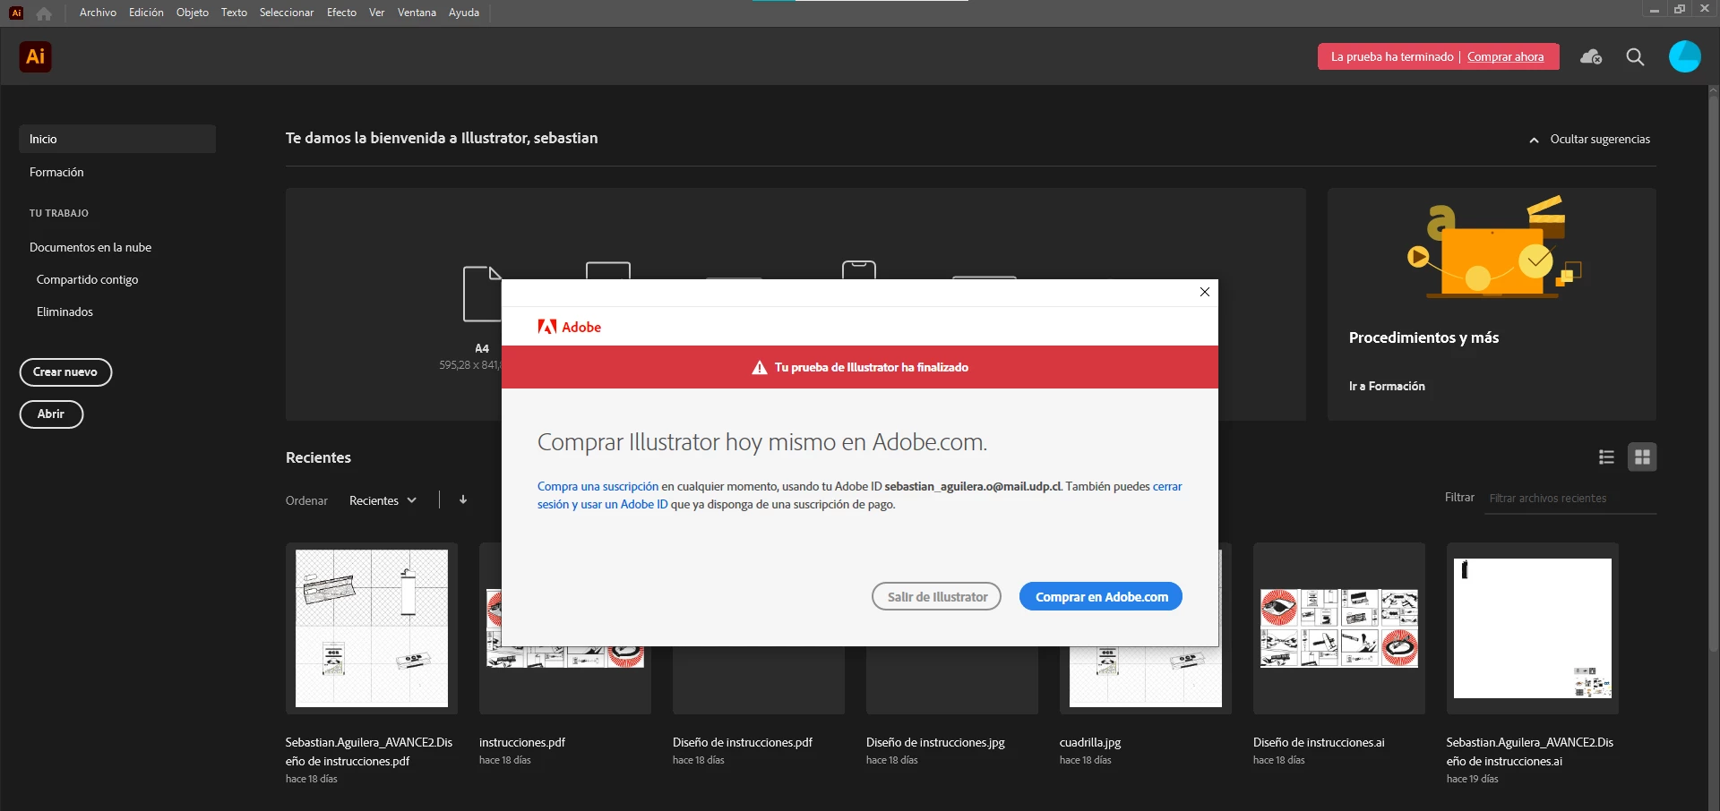Select Inicio in the sidebar
This screenshot has height=811, width=1720.
pyautogui.click(x=117, y=139)
